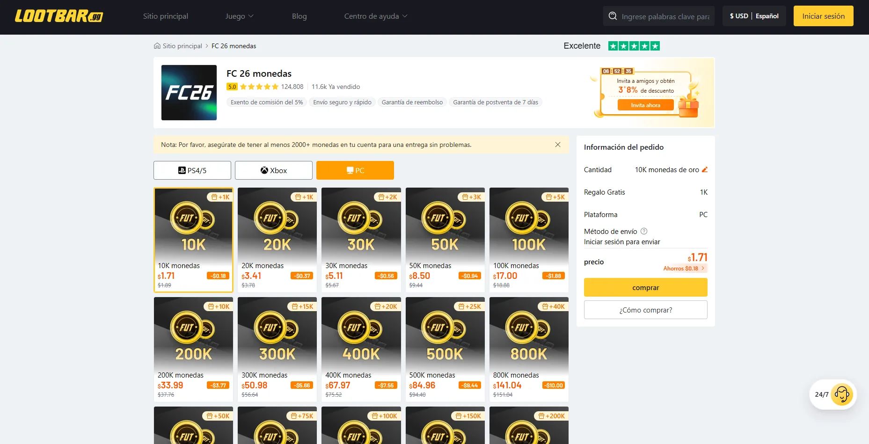This screenshot has height=444, width=869.
Task: Select the 10K monedas card
Action: [x=193, y=240]
